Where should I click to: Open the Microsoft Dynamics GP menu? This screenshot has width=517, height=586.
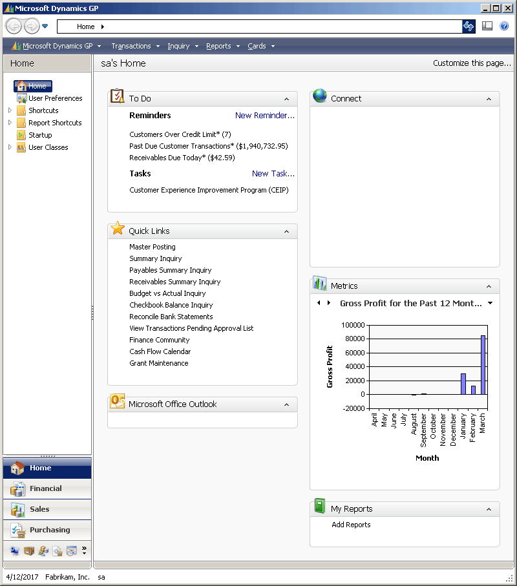pos(56,46)
